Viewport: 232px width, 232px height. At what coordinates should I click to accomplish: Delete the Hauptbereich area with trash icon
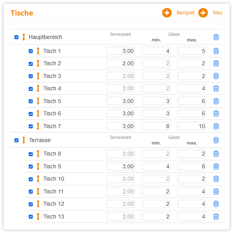pos(216,37)
